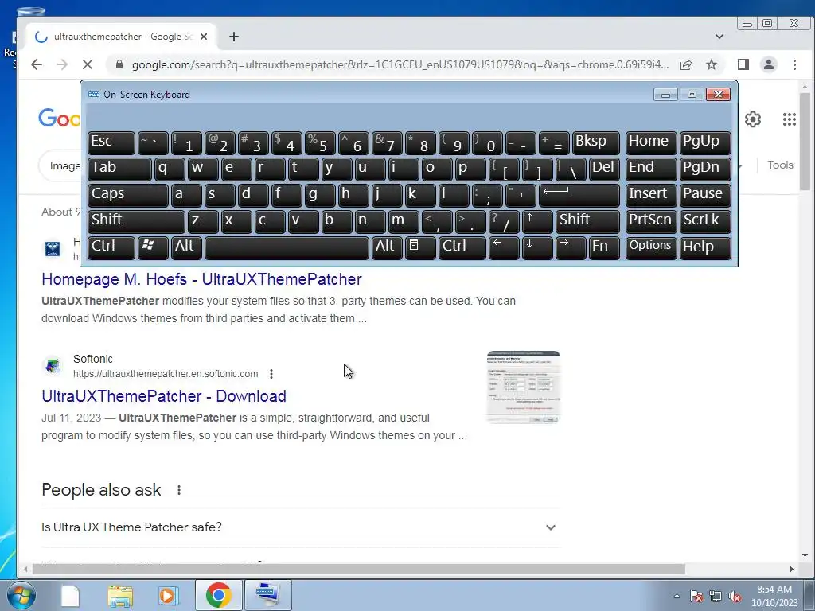Select On-Screen Keyboard taskbar button
This screenshot has height=611, width=815.
(267, 595)
